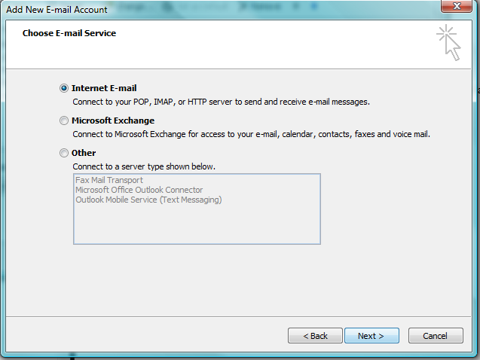480x360 pixels.
Task: Click the bold 'Microsoft Exchange' label text
Action: [x=113, y=121]
